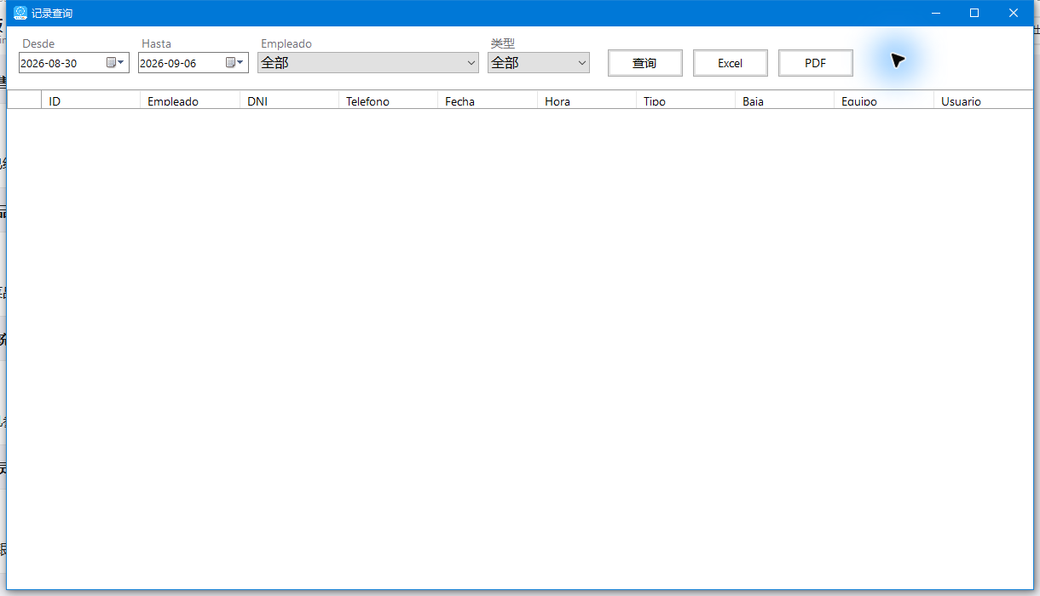Open the Hasta calendar picker icon

tap(234, 62)
